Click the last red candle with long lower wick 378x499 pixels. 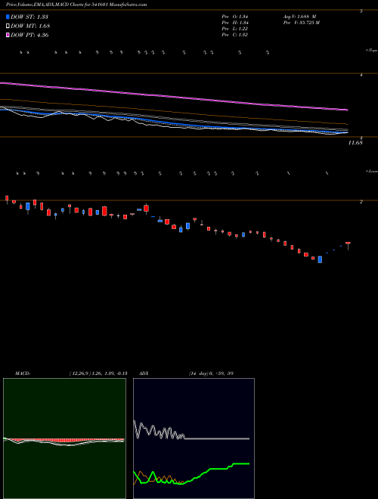click(x=348, y=246)
